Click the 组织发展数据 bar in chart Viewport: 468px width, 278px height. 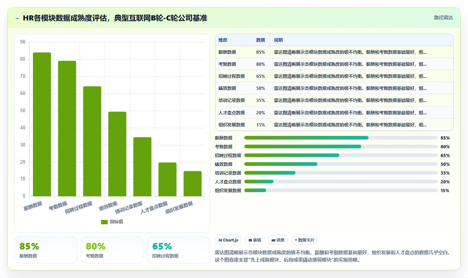[x=192, y=184]
